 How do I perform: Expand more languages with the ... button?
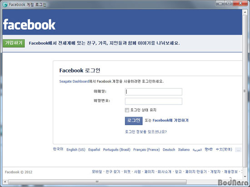[x=238, y=150]
